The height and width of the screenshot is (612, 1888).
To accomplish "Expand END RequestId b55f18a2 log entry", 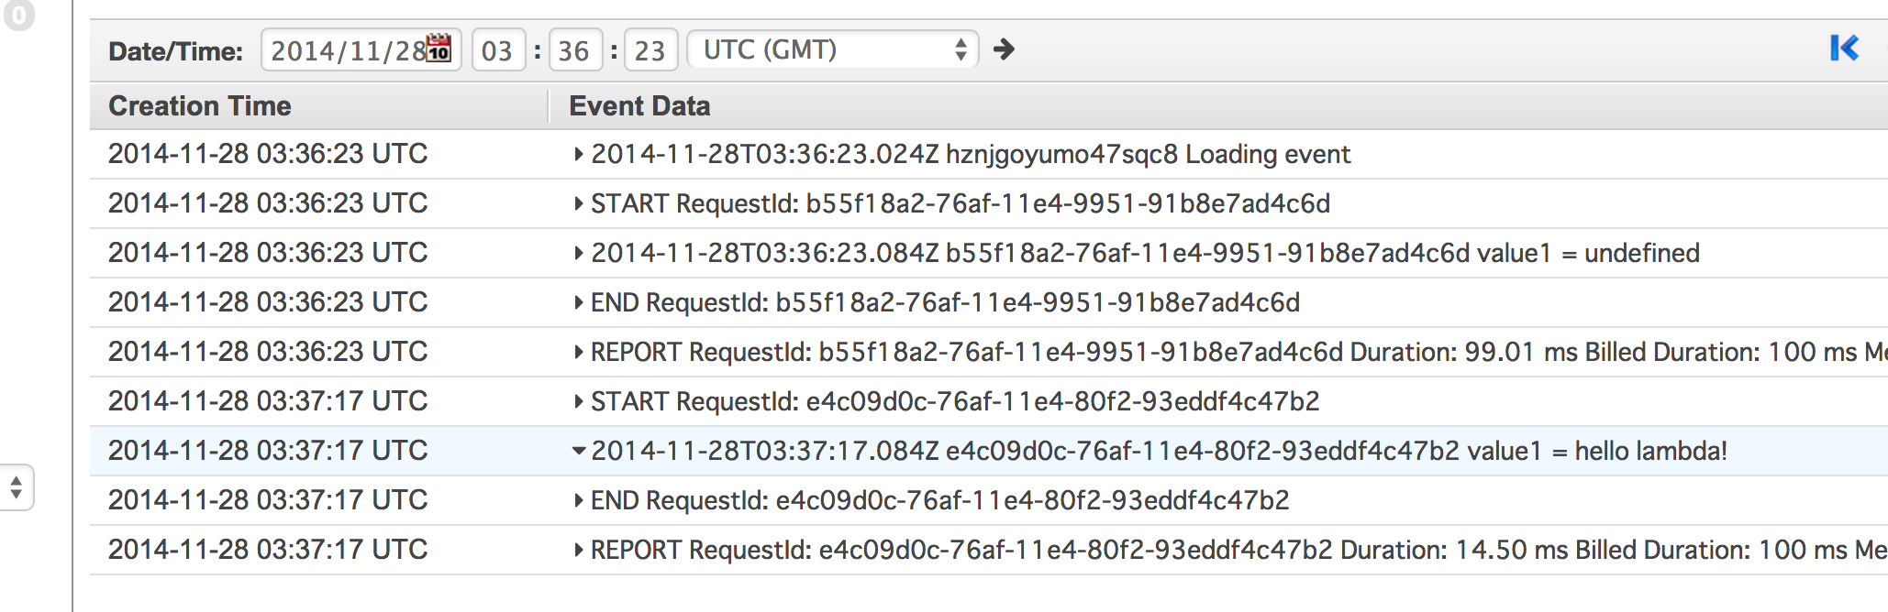I will [x=579, y=302].
